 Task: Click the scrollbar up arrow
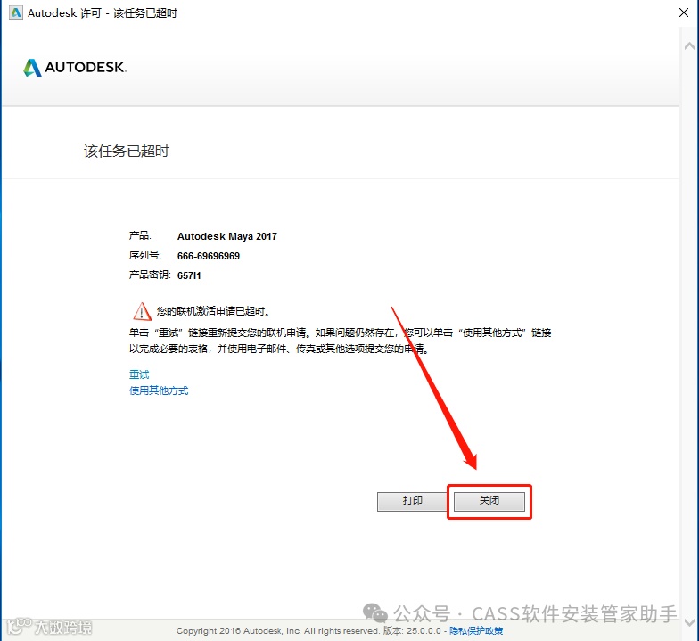tap(689, 46)
